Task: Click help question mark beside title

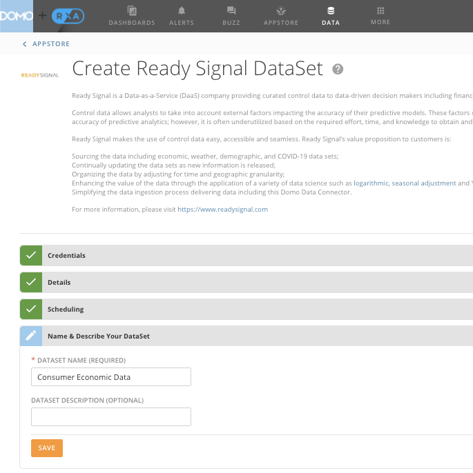Action: 338,69
